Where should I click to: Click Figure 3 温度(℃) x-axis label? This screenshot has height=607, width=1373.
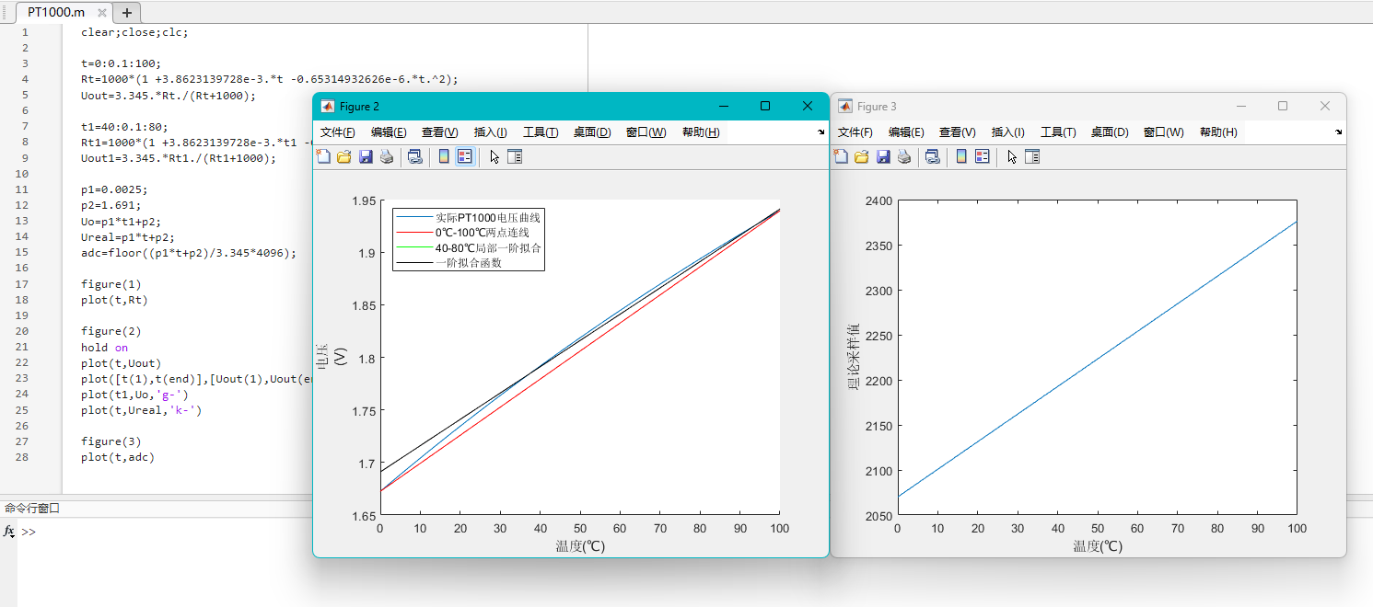(x=1098, y=545)
